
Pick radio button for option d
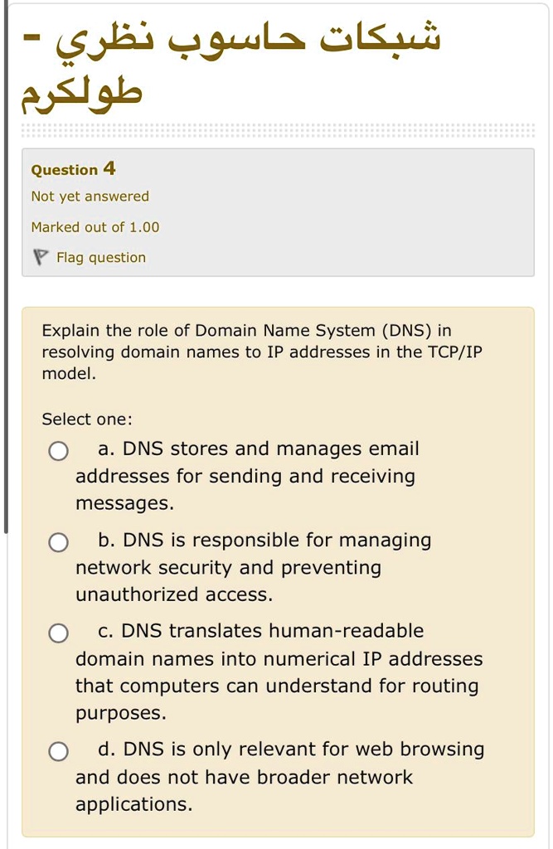[x=59, y=751]
